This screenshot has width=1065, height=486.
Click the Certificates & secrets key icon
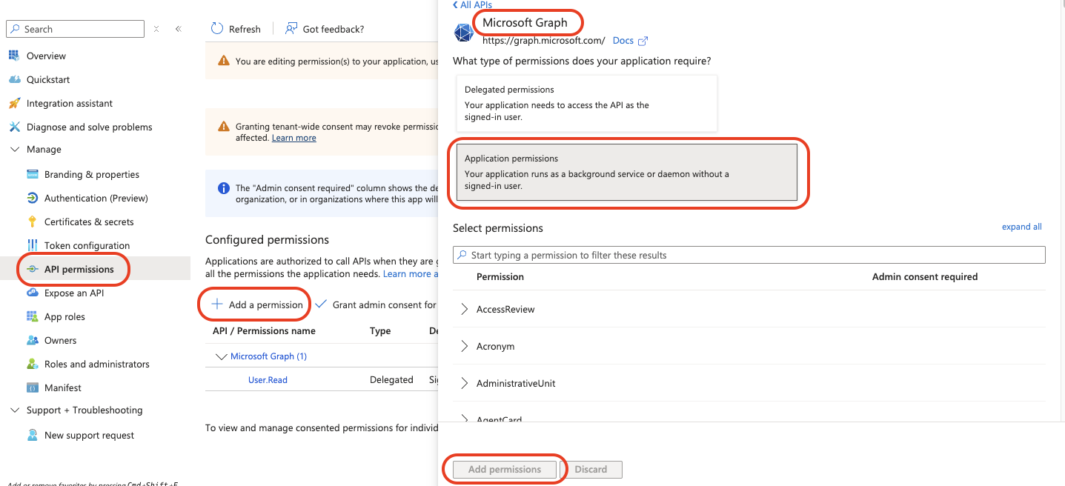click(32, 222)
